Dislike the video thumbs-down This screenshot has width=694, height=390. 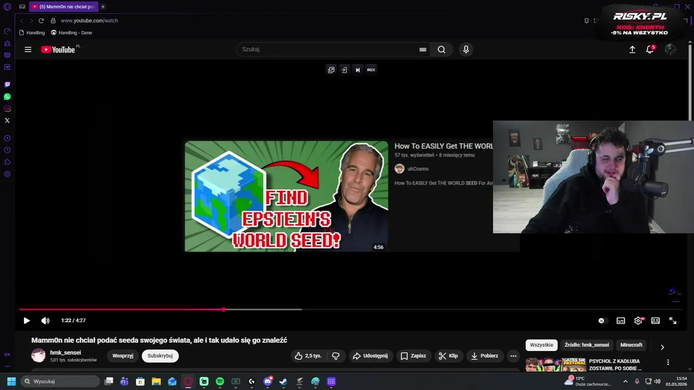[336, 356]
